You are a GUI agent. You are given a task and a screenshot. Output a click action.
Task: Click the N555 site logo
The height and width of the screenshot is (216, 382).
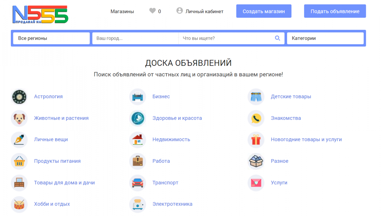tap(40, 14)
